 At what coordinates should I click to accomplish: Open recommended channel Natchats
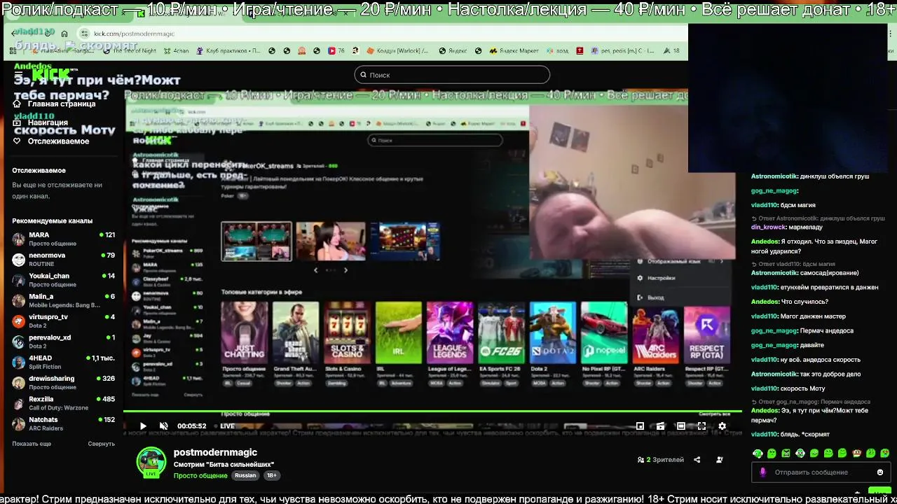click(x=63, y=423)
